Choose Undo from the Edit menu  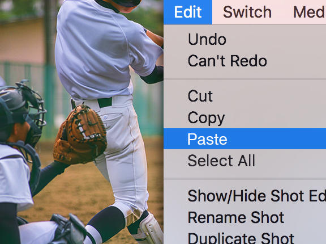244,39
